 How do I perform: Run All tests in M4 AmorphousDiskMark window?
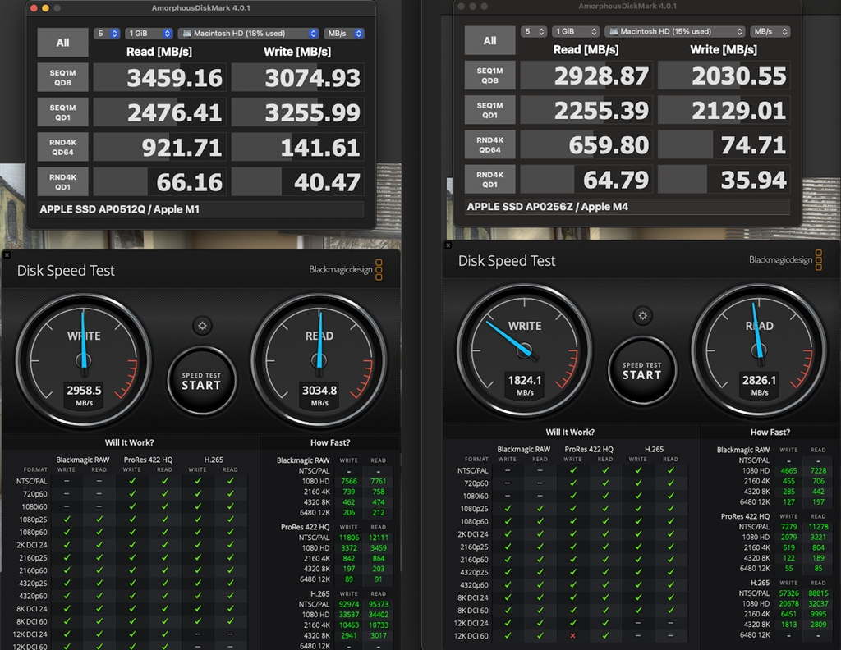[489, 41]
